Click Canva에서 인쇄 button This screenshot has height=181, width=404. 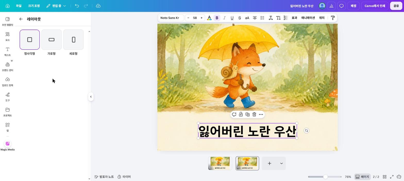(375, 6)
